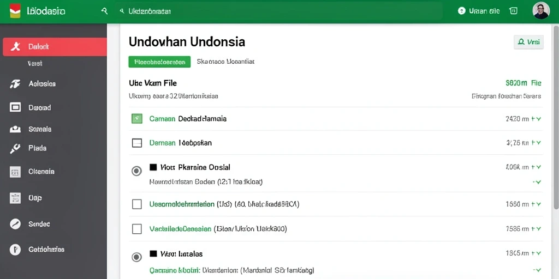Image resolution: width=559 pixels, height=279 pixels.
Task: Click the magnifier icon inside search bar
Action: [122, 11]
